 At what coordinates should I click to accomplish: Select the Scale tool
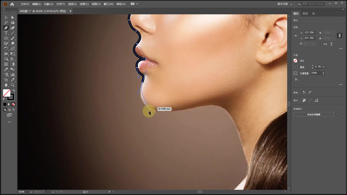coord(12,49)
